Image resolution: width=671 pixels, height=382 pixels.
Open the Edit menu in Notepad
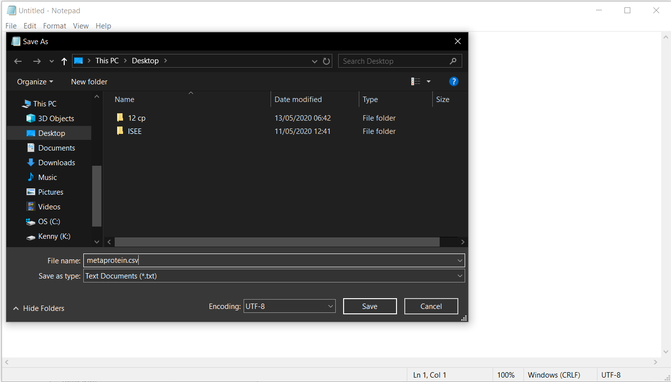29,25
